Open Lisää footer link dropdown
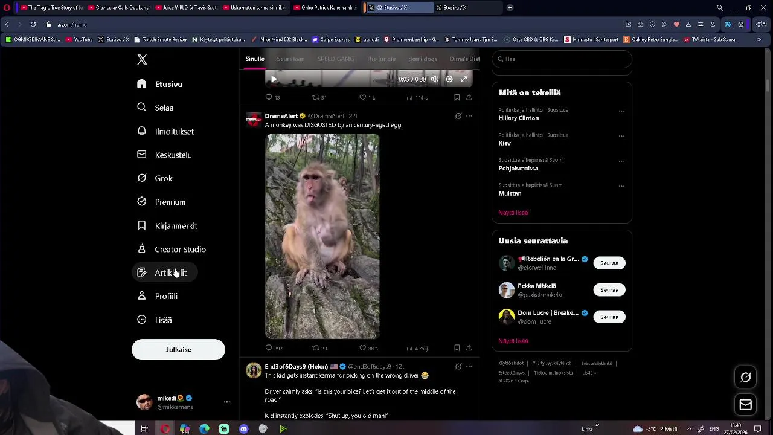 [x=590, y=373]
